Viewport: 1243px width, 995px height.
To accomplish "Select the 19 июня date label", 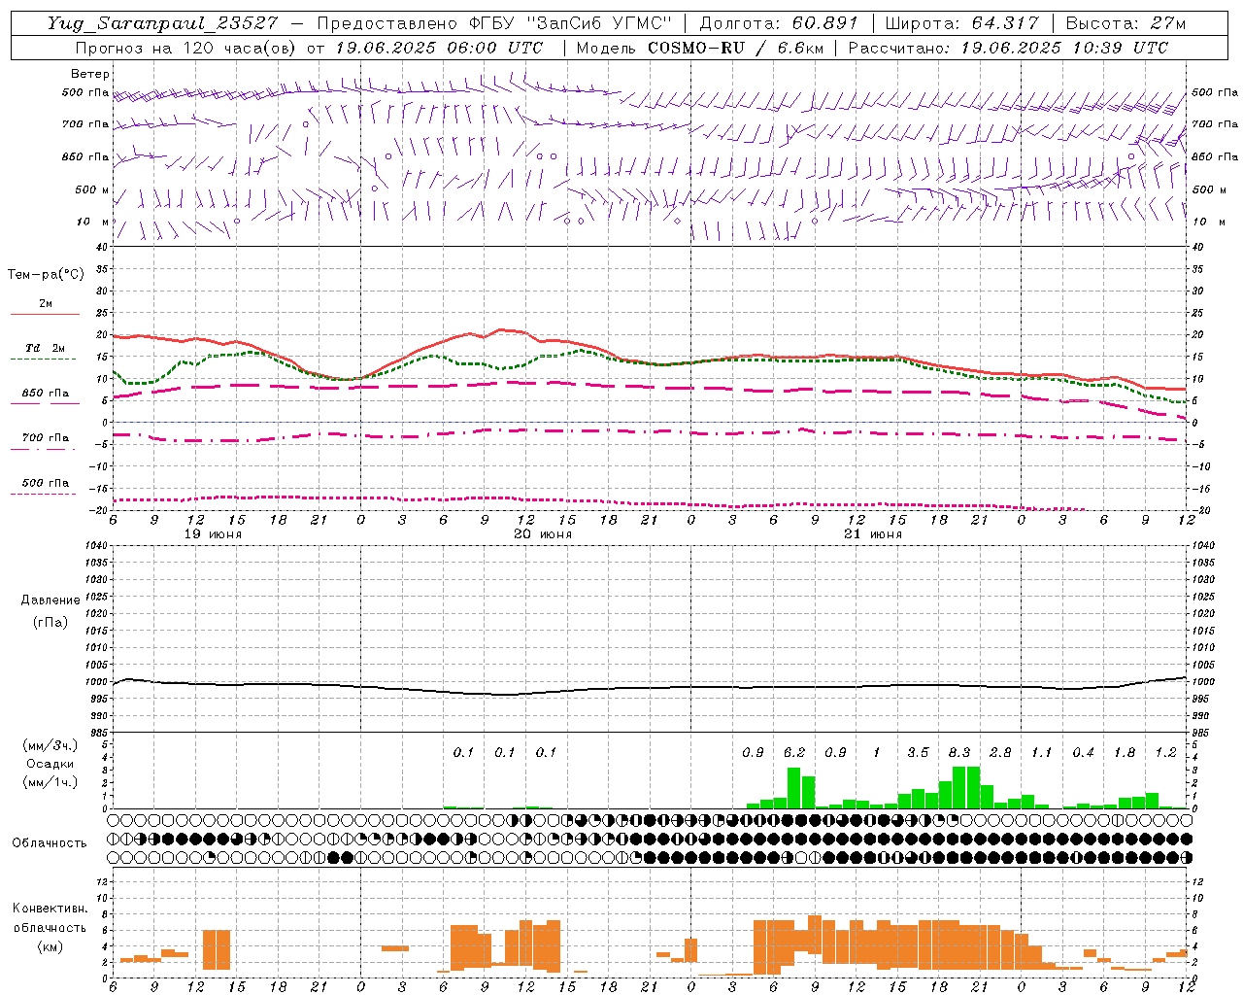I will 213,534.
